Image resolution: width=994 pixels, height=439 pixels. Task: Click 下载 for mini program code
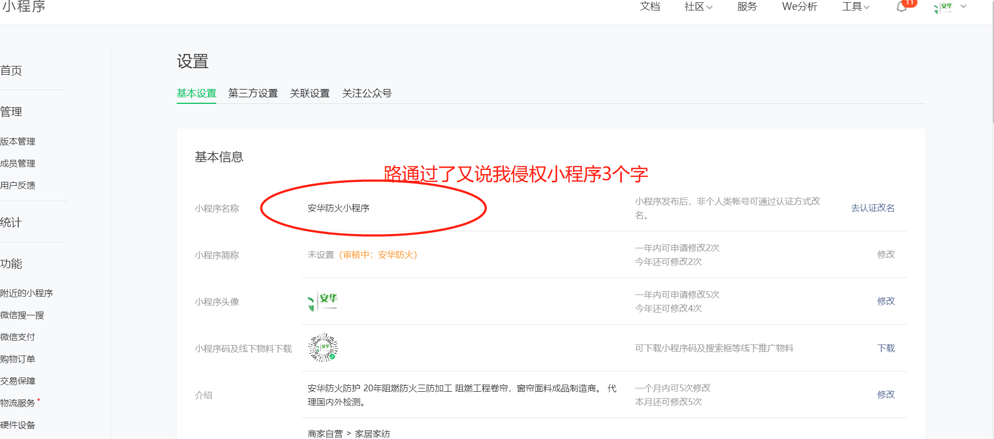coord(886,348)
